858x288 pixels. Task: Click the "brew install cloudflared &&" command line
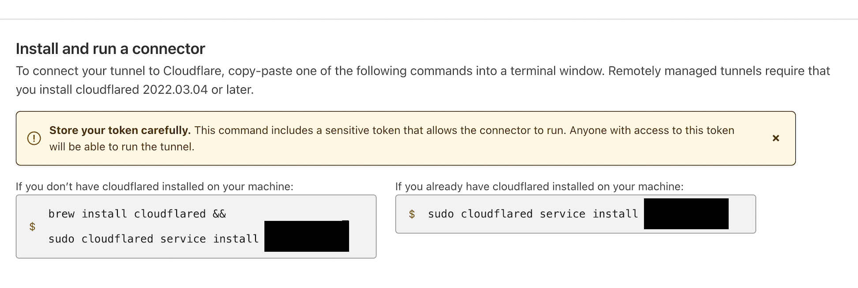137,214
